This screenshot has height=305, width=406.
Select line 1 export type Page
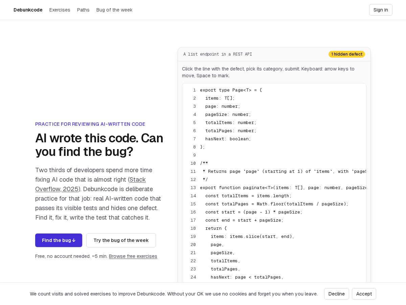(274, 90)
